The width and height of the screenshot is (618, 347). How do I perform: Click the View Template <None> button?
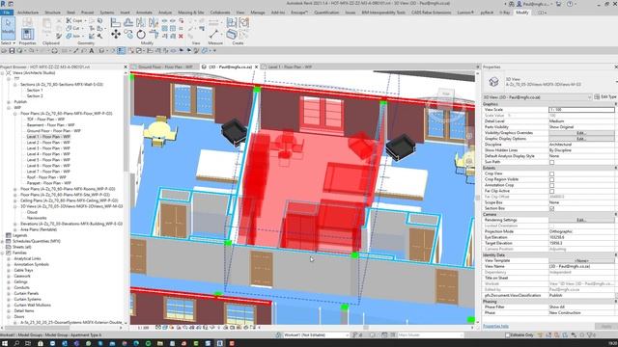[581, 261]
